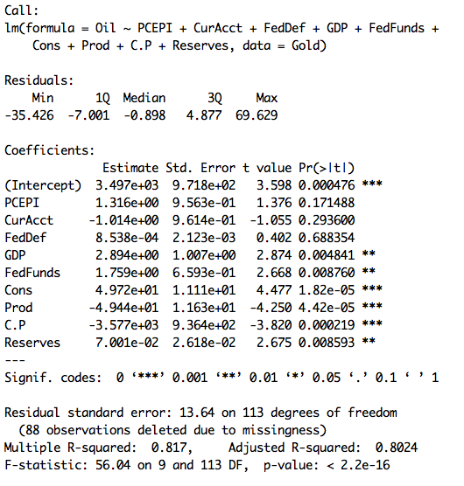Click the Coefficients heading
Image resolution: width=464 pixels, height=486 pixels.
(x=49, y=150)
